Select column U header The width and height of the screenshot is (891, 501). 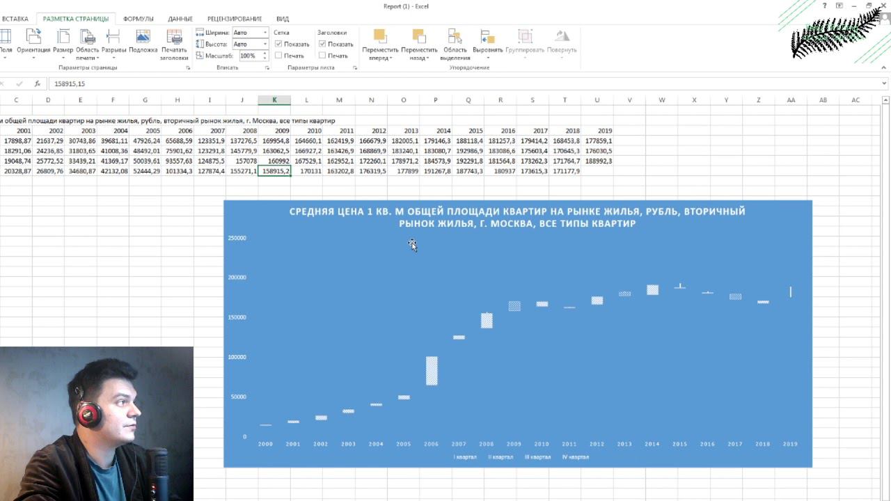[597, 100]
